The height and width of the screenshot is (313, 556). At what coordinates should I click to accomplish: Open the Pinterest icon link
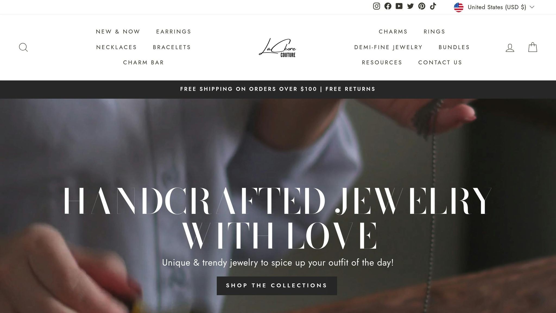tap(422, 6)
